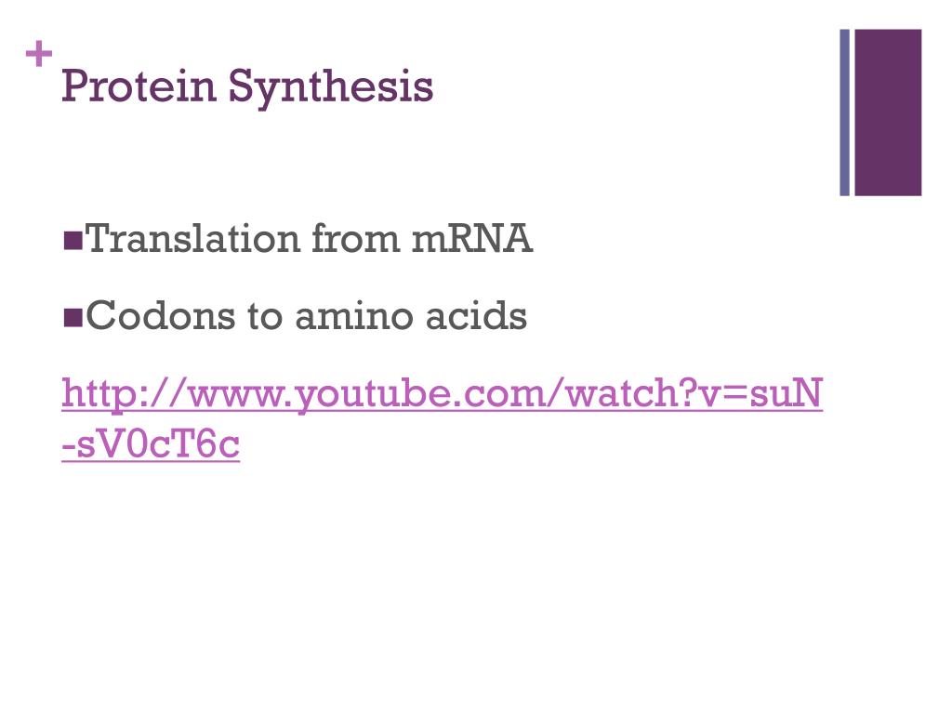Click the word acids
This screenshot has height=714, width=952.
(477, 316)
